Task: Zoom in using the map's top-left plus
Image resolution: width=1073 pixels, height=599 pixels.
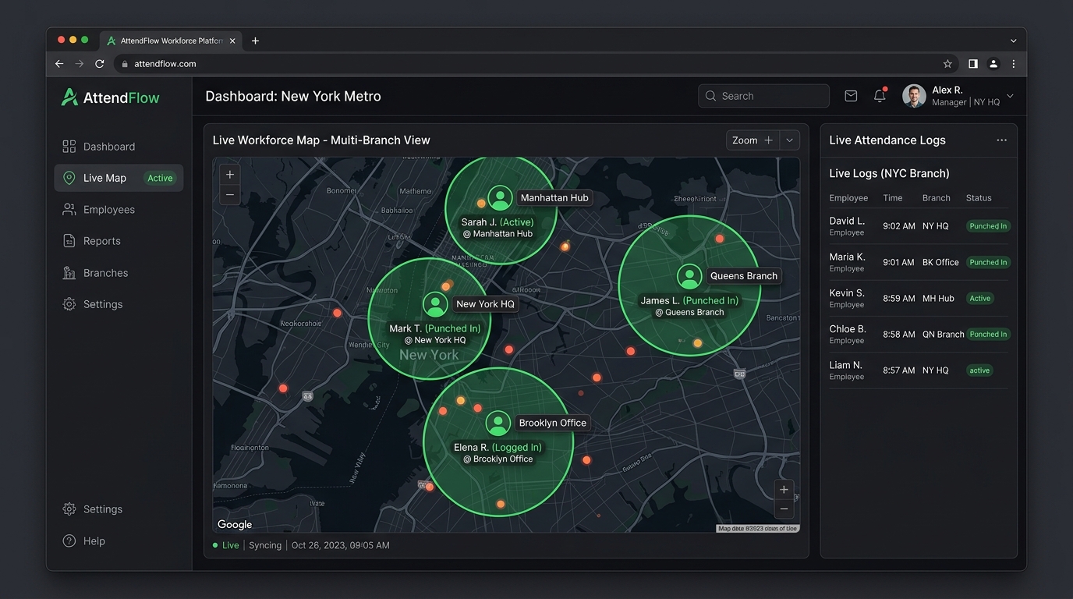Action: pos(230,175)
